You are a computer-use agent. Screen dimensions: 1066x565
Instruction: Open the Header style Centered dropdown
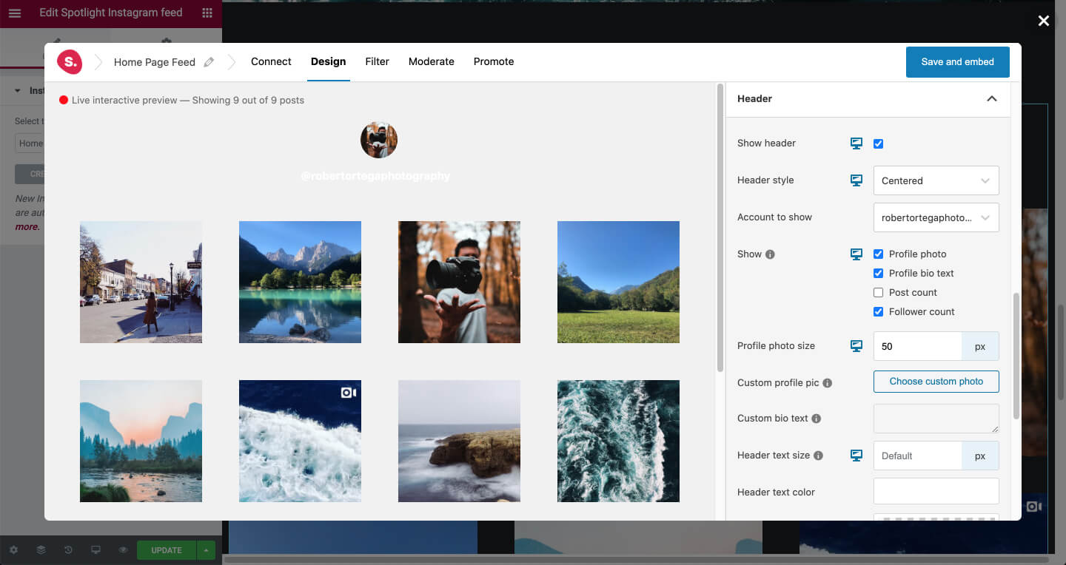[936, 180]
